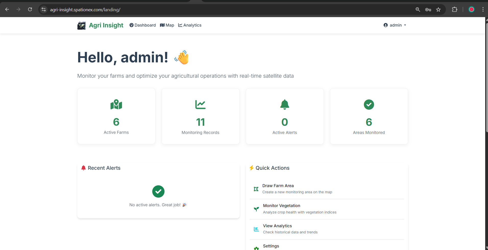The height and width of the screenshot is (250, 488).
Task: Click the Agri Insight logo image
Action: (81, 25)
